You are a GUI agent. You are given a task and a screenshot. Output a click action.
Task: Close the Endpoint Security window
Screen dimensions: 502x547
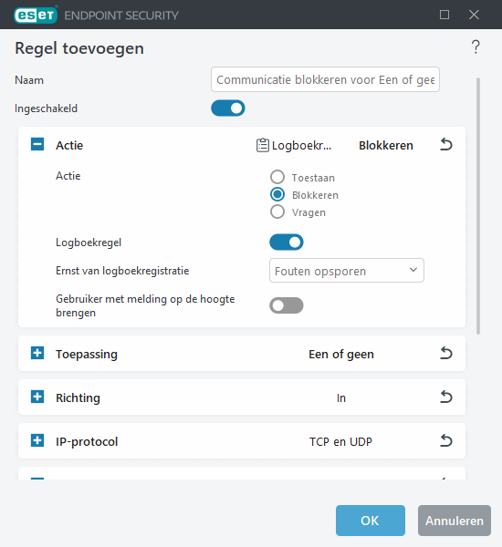(x=474, y=15)
